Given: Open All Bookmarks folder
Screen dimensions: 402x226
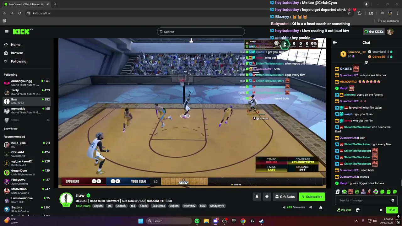Looking at the screenshot, I should (x=388, y=21).
